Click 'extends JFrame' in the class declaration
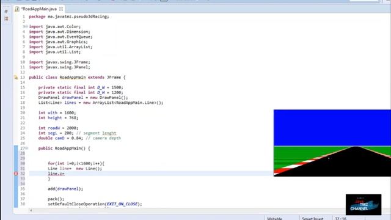This screenshot has height=220, width=391. [x=104, y=78]
